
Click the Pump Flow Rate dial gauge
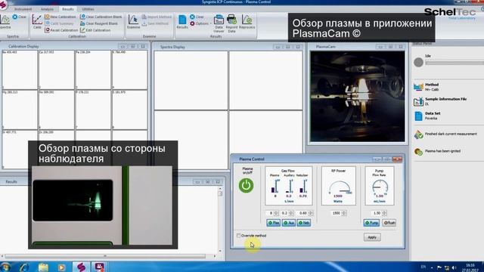(380, 186)
